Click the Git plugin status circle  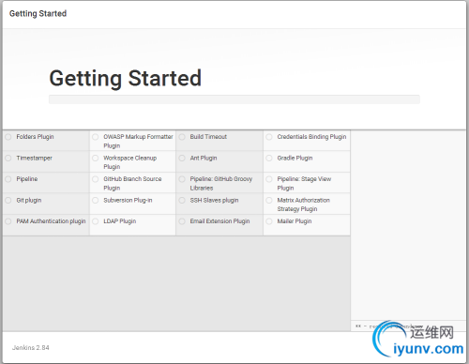[8, 201]
